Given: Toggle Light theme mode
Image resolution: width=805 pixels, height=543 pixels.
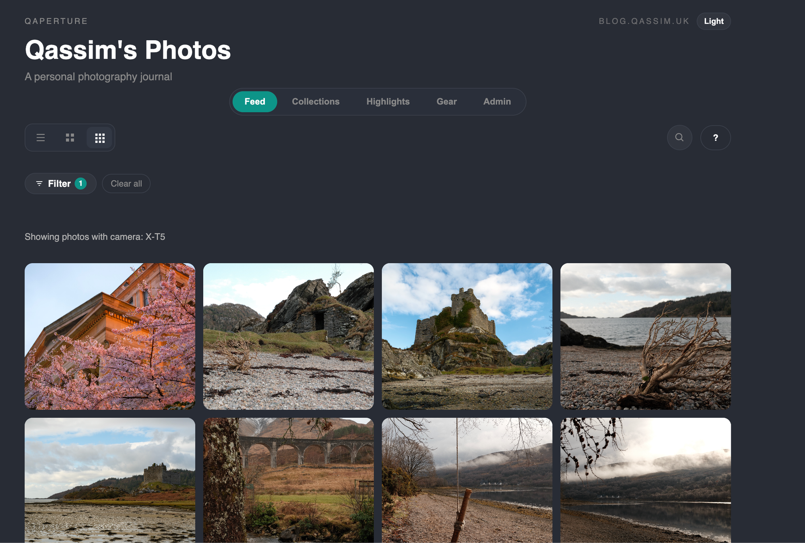Looking at the screenshot, I should click(x=714, y=21).
